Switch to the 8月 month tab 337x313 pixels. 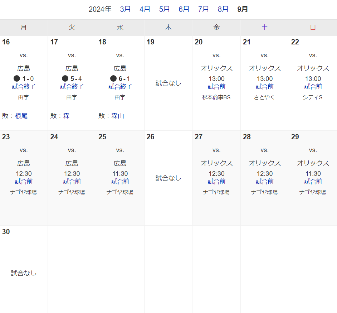tap(223, 9)
